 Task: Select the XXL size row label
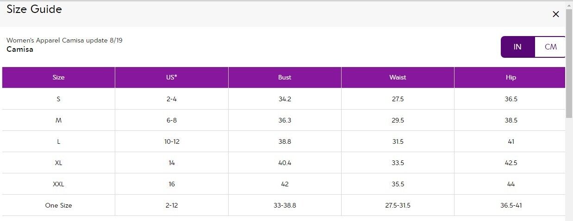59,184
